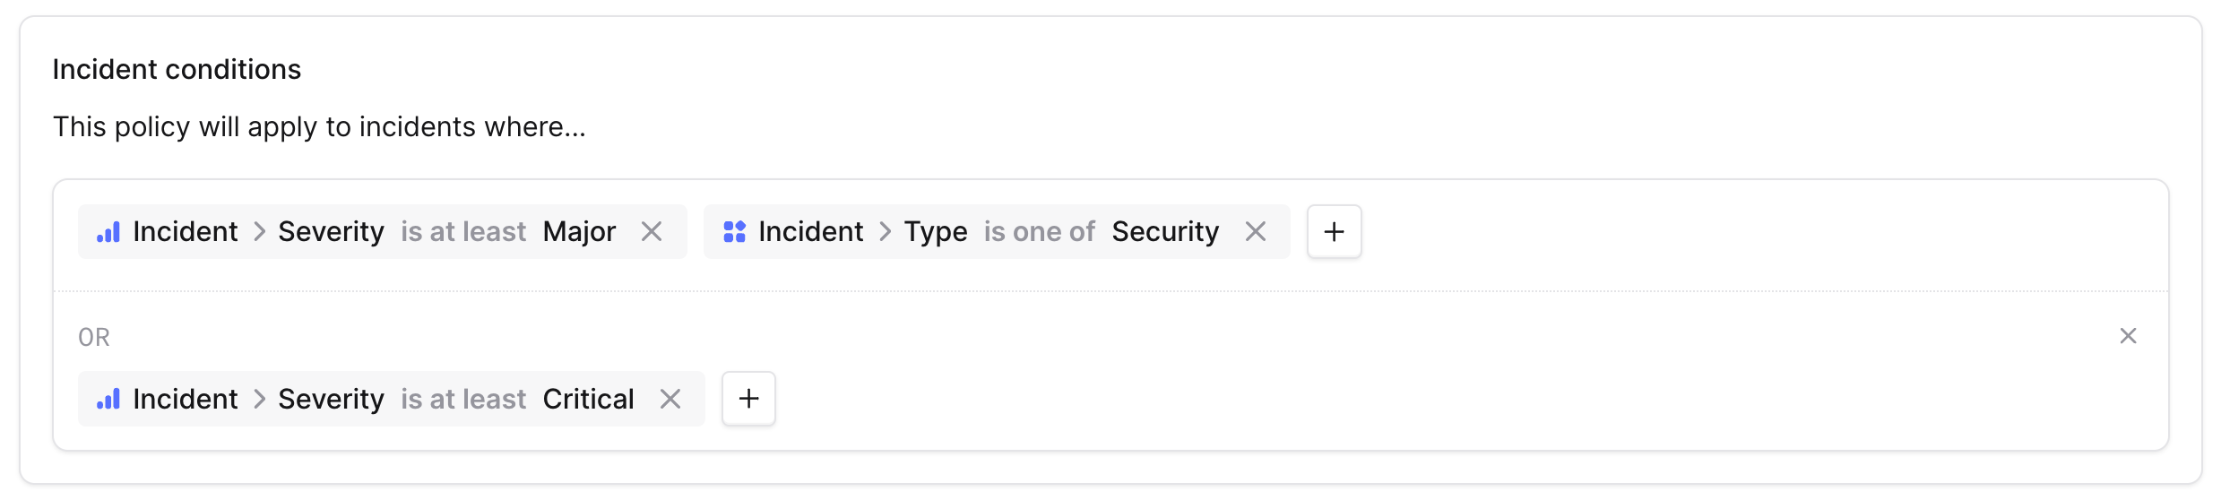Add a condition to the OR group
2221x500 pixels.
[749, 399]
